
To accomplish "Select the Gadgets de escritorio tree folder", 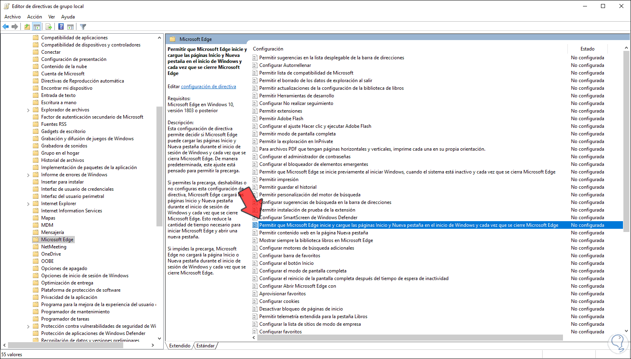I will tap(63, 131).
